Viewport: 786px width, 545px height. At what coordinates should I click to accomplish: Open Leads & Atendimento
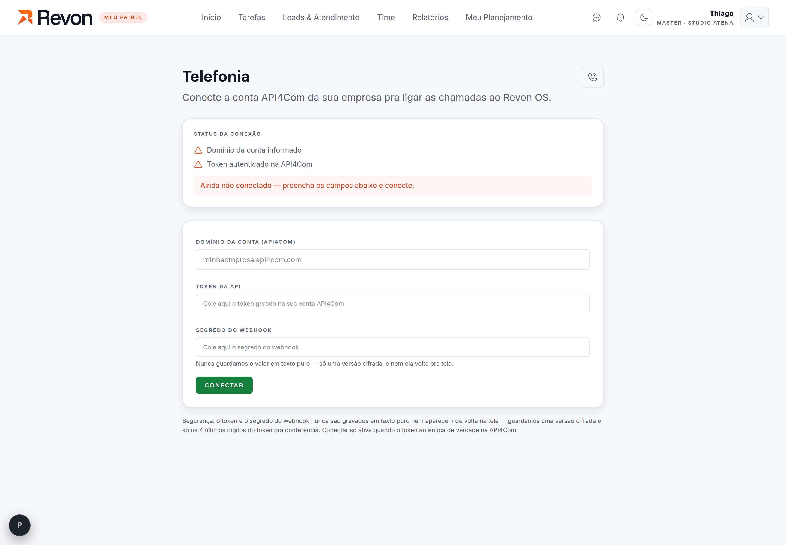click(x=321, y=17)
